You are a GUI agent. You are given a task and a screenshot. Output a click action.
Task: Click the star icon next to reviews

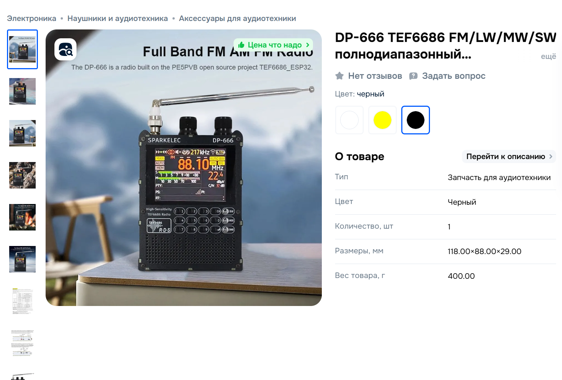pyautogui.click(x=339, y=76)
